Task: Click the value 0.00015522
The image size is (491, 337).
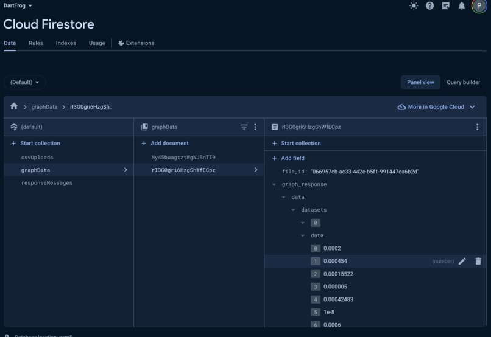Action: point(338,274)
